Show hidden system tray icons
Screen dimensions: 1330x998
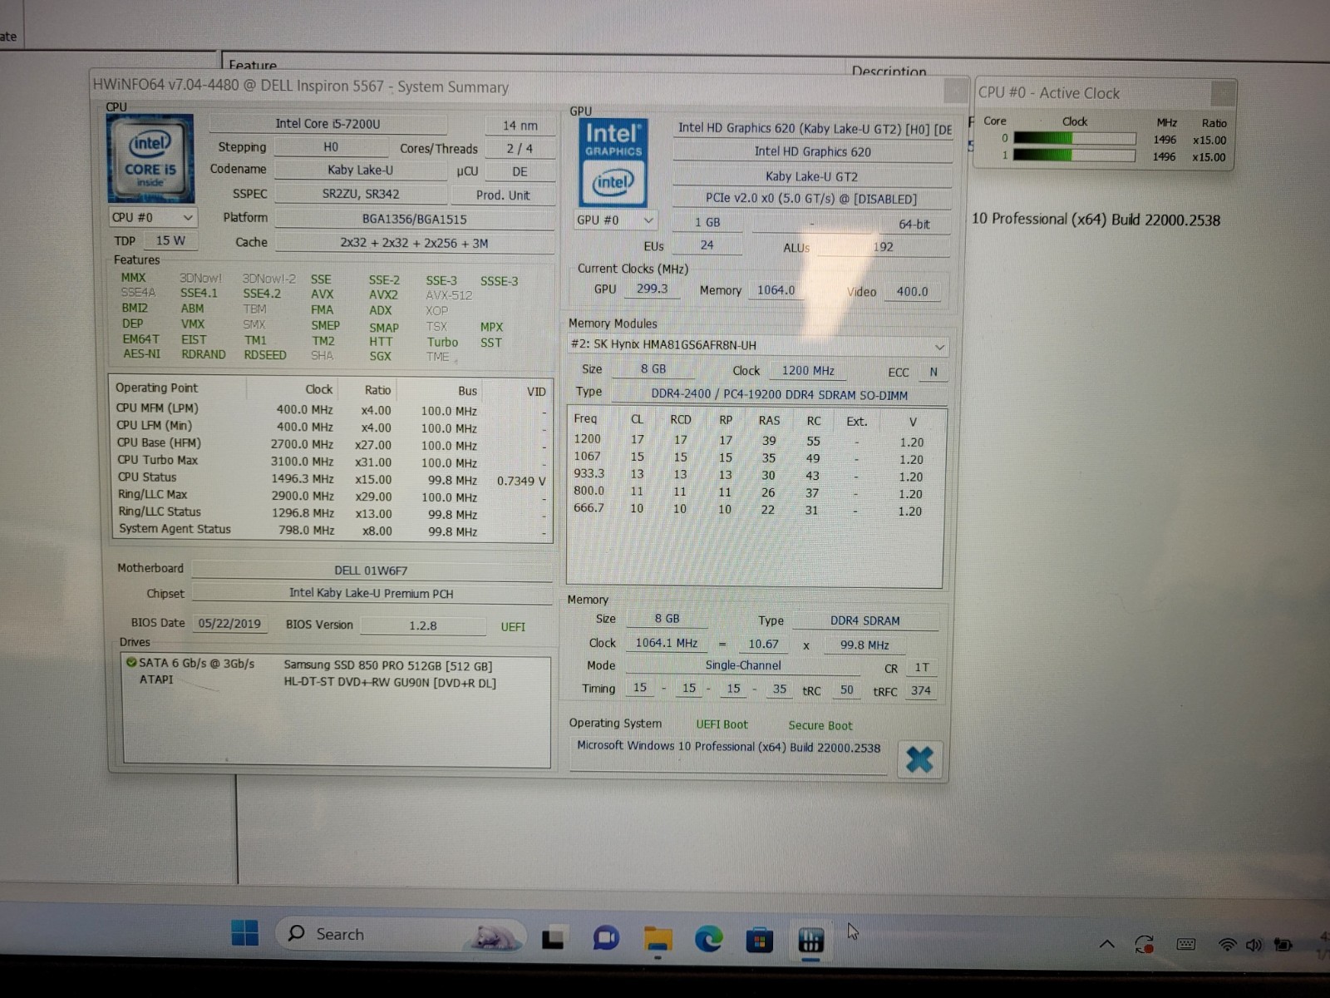click(x=1106, y=944)
